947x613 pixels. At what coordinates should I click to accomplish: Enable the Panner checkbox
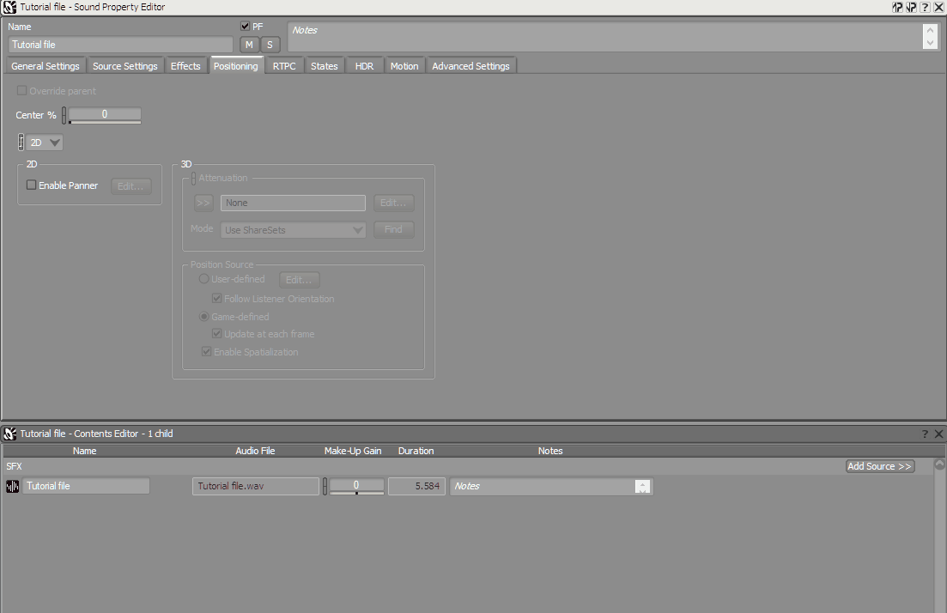31,185
